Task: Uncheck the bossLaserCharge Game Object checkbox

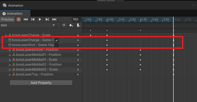Action: [x=57, y=40]
